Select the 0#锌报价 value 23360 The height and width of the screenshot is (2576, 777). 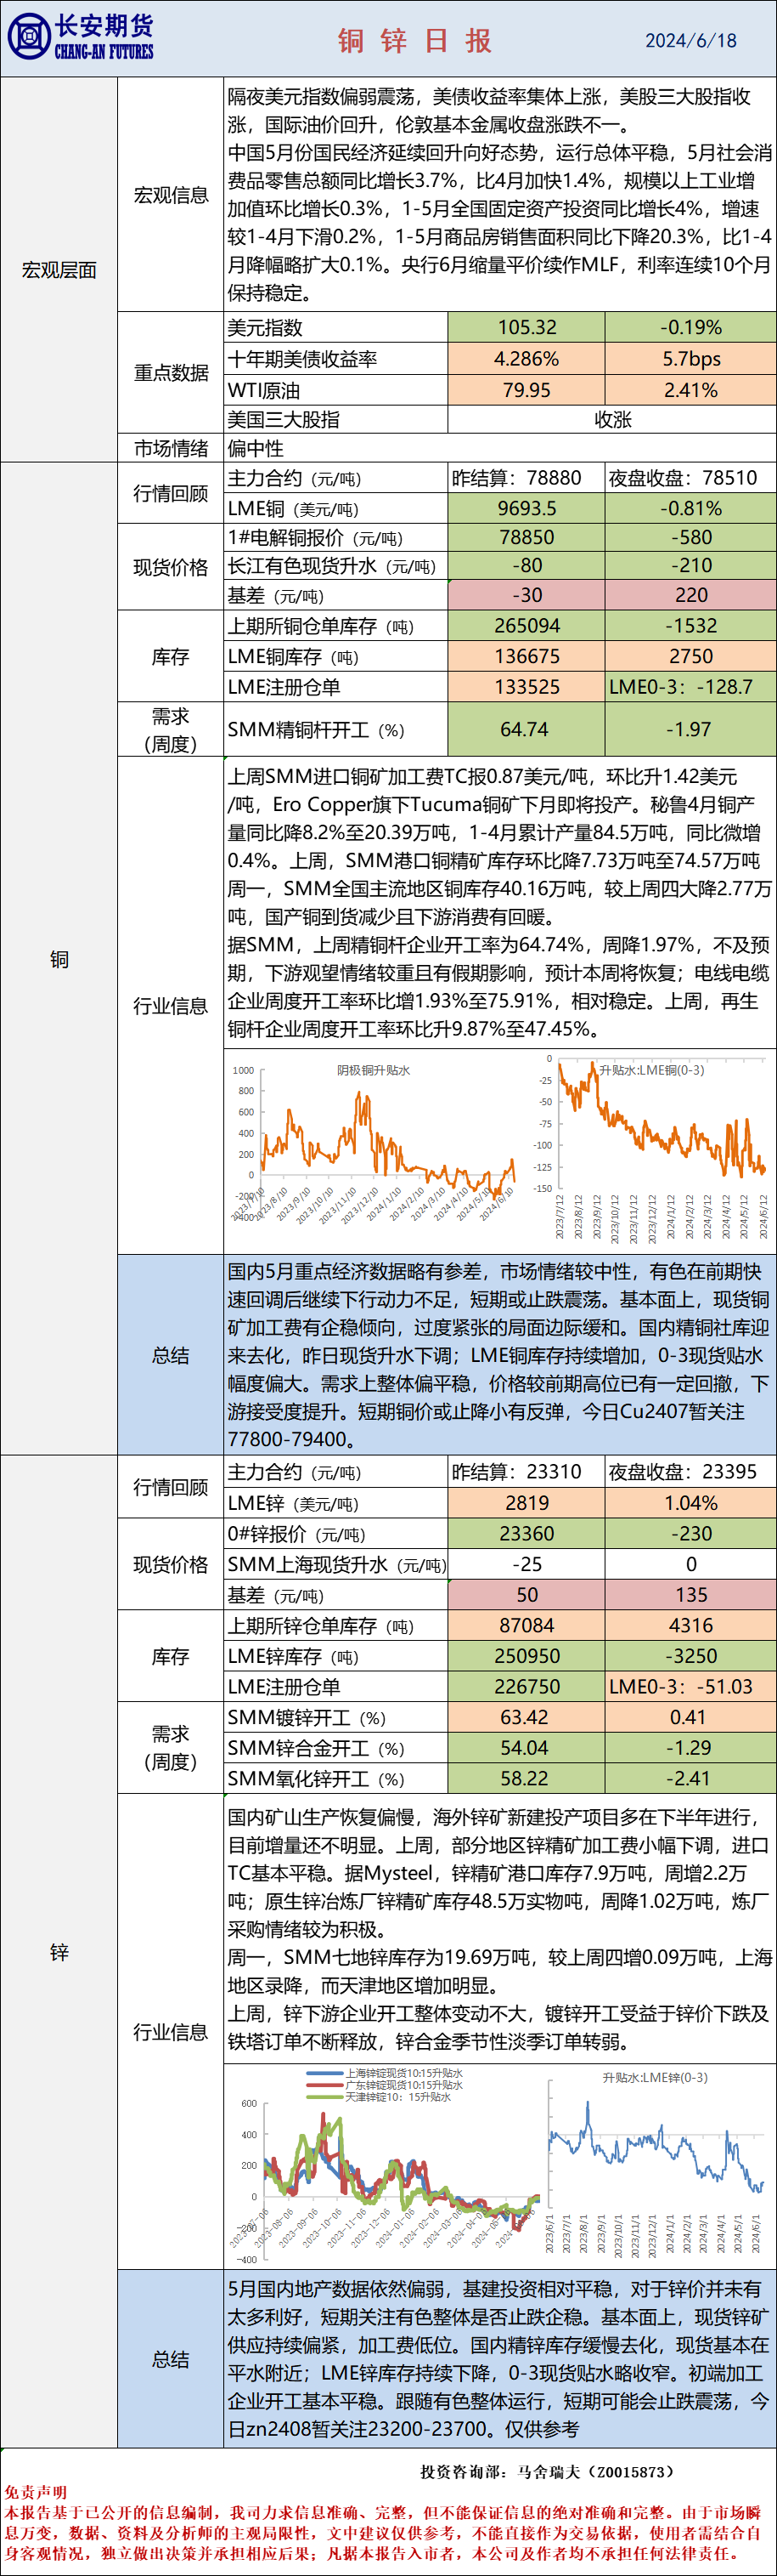(526, 1534)
